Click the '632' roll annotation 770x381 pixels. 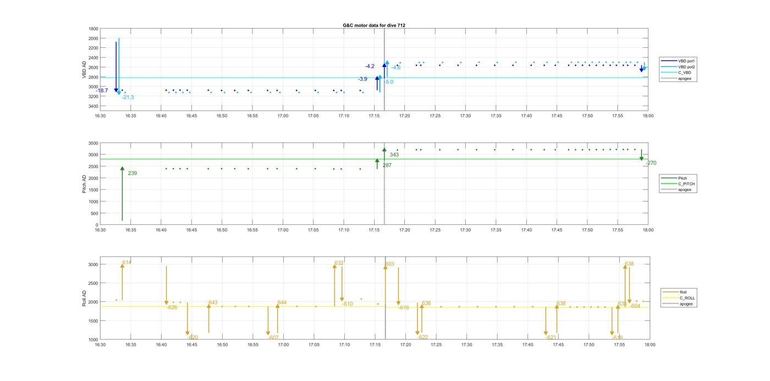pyautogui.click(x=339, y=263)
